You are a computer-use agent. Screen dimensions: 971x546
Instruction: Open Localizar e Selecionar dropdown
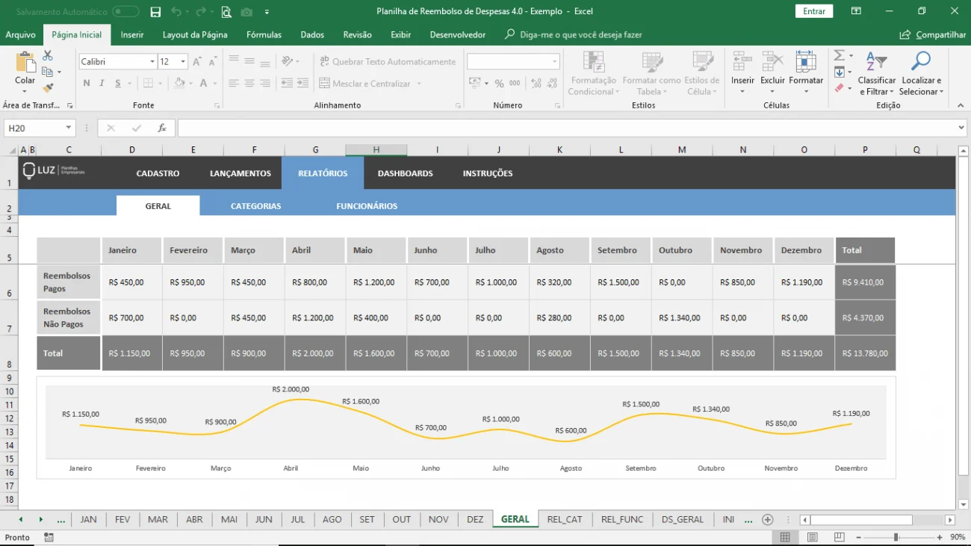pyautogui.click(x=922, y=72)
